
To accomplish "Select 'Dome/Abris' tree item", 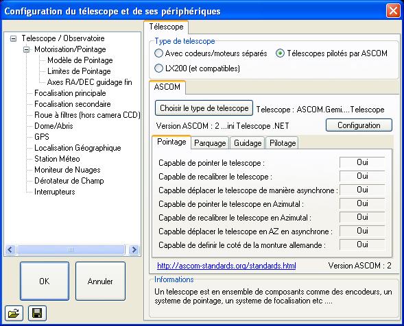I will pos(54,126).
